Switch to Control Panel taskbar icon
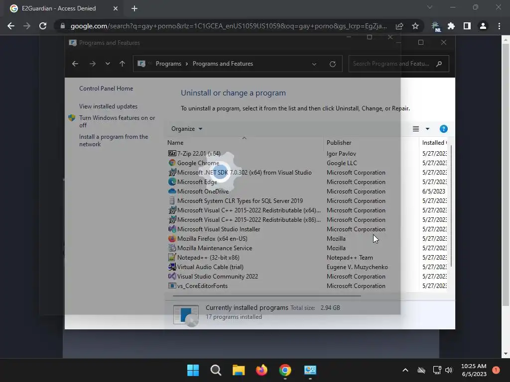 310,370
